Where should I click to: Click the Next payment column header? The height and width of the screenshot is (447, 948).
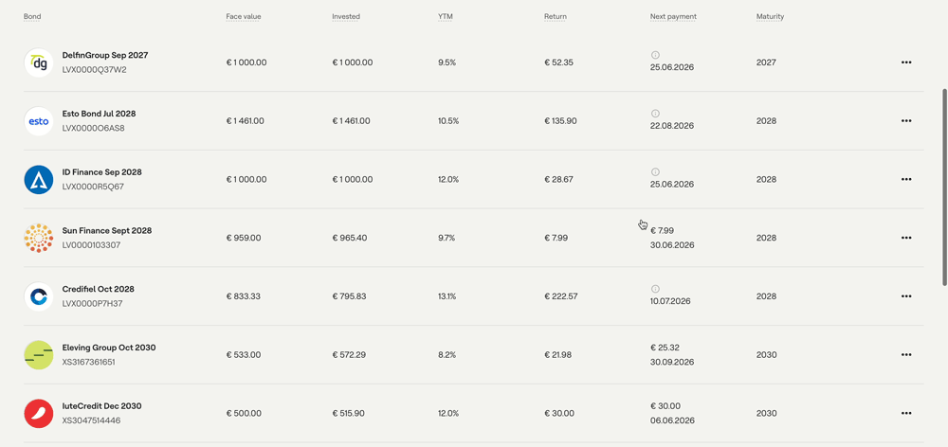tap(673, 17)
